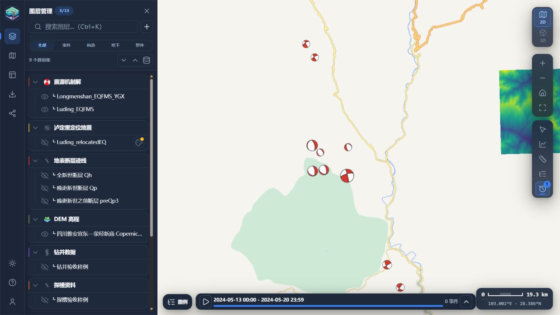
Task: Open the layers panel from the sidebar
Action: point(12,36)
